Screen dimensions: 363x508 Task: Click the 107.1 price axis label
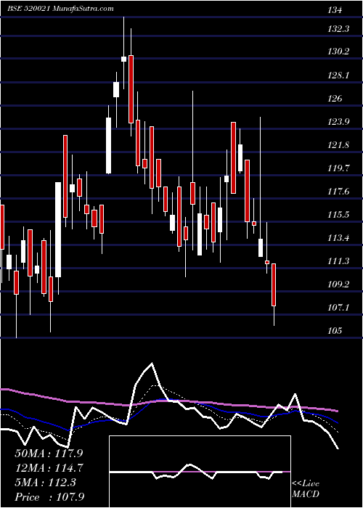tap(339, 308)
